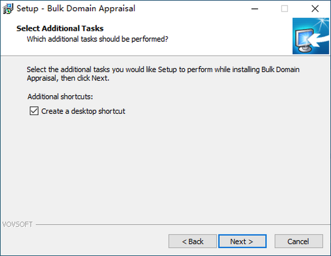Click the VOVSOFT branding label
This screenshot has width=331, height=256.
point(17,225)
